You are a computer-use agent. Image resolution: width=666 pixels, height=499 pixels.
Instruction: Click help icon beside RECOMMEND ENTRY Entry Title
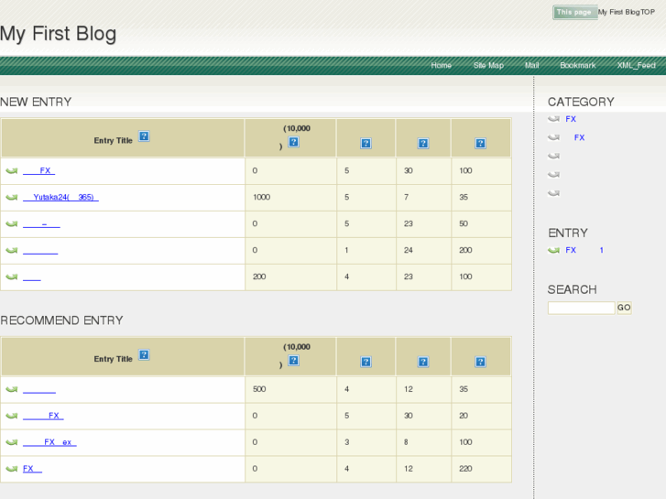pos(144,354)
